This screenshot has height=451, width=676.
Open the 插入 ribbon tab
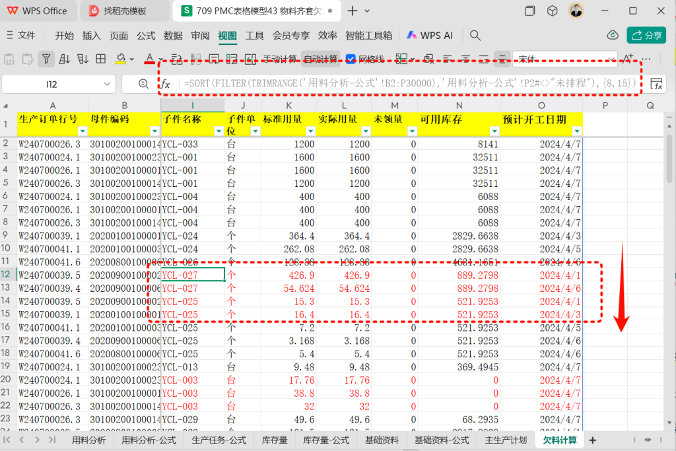(91, 36)
